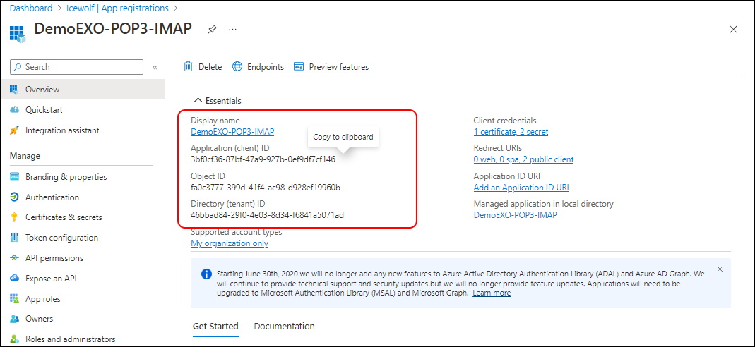Pin DemoEXO-POP3-IMAP to the dashboard
Image resolution: width=755 pixels, height=347 pixels.
[212, 30]
